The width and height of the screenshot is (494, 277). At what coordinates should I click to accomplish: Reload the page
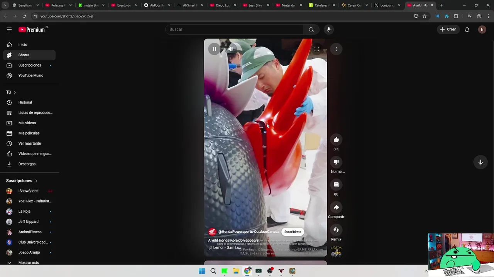click(x=24, y=16)
